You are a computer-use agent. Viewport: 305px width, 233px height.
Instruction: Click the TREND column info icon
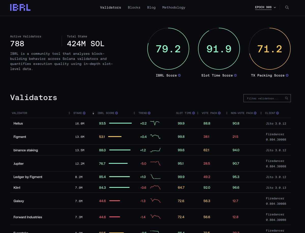click(149, 113)
